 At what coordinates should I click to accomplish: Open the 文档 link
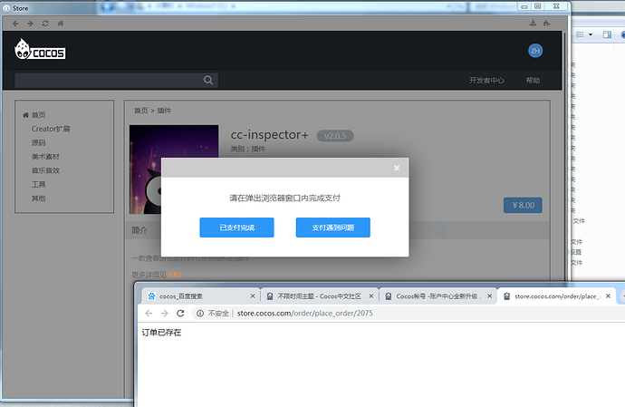[x=173, y=275]
